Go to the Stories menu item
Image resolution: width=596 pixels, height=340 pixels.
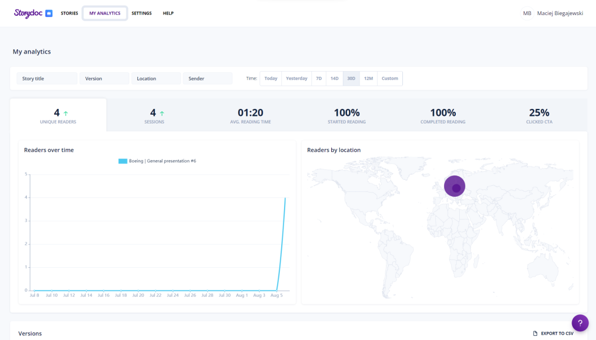[x=69, y=13]
